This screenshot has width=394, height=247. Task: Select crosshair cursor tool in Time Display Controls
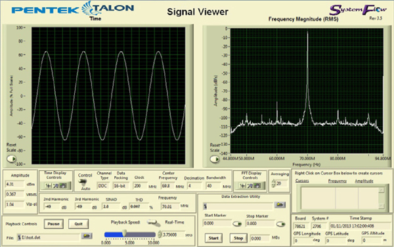[48, 186]
